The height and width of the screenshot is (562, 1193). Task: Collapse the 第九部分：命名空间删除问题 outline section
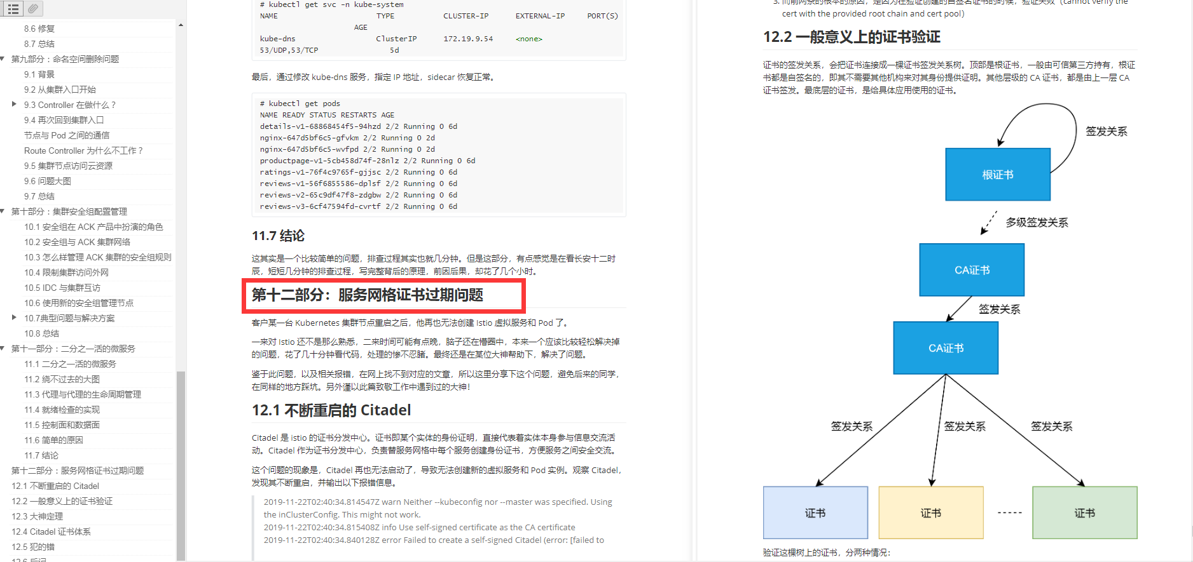[3, 59]
